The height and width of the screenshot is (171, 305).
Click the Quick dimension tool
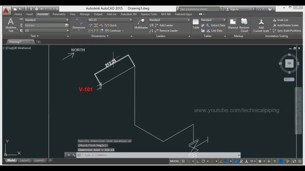tap(111, 25)
